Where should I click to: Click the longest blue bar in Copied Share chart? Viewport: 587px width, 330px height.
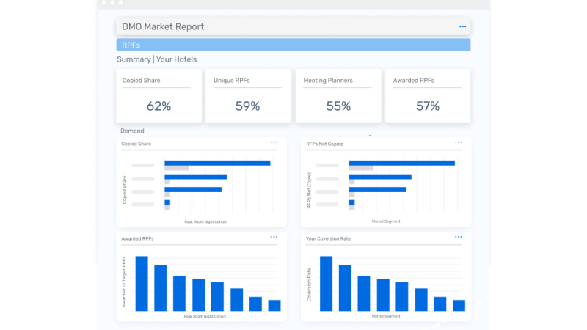(x=217, y=163)
